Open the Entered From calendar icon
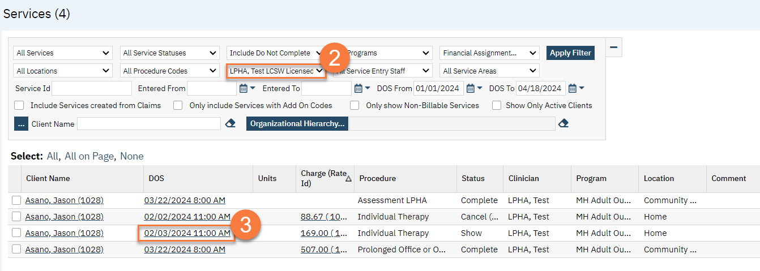Viewport: 760px width, 271px height. coord(244,88)
